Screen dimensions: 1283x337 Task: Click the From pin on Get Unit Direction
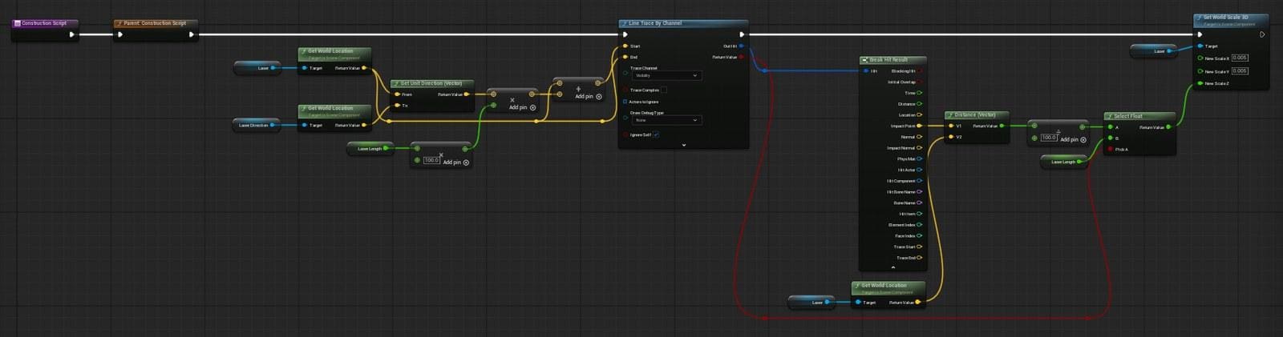(397, 94)
